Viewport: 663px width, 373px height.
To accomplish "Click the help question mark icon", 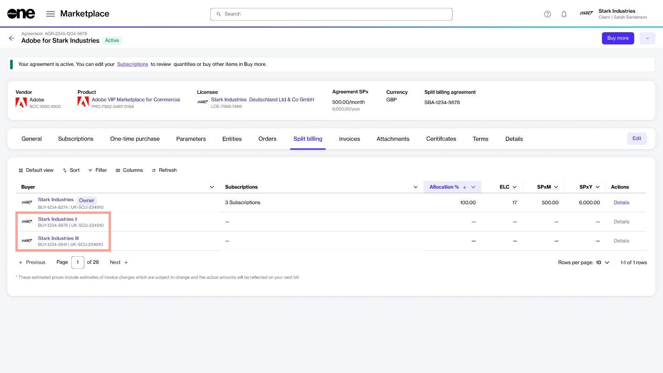I will coord(547,14).
